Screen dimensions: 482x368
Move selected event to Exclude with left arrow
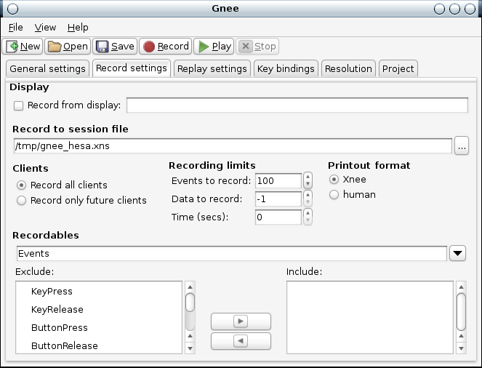pos(241,341)
